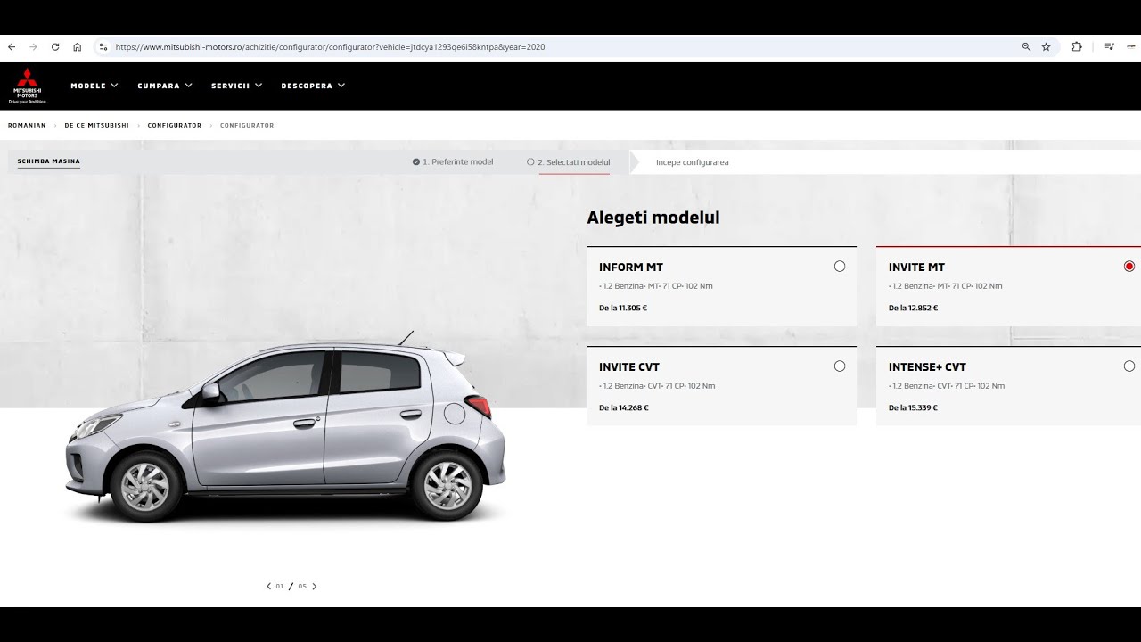Screen dimensions: 1141x642
Task: Bookmark this page with the star icon
Action: click(x=1047, y=47)
